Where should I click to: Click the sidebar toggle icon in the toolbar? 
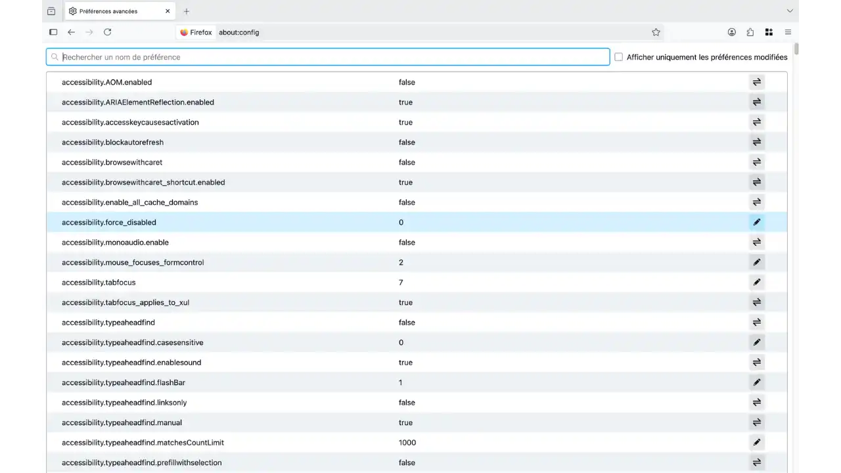[53, 32]
